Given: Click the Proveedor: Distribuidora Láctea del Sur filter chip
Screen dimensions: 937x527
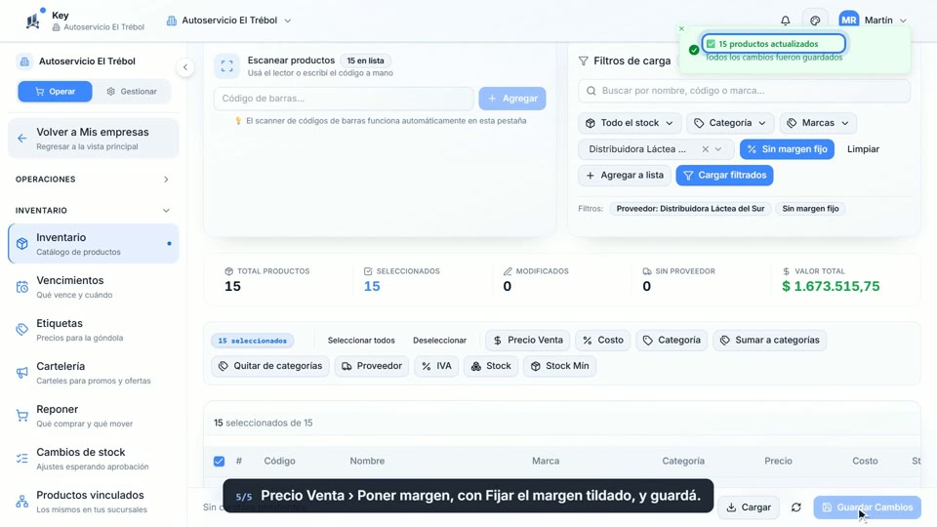Looking at the screenshot, I should click(690, 209).
